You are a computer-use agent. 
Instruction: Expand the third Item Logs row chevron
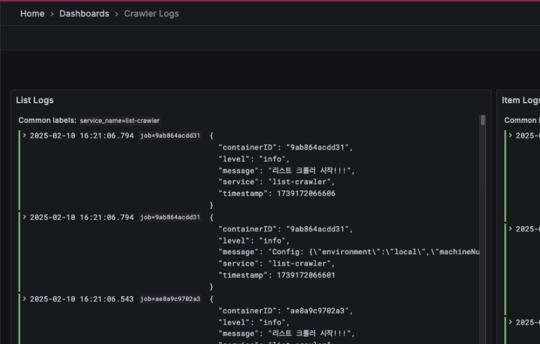pos(511,322)
